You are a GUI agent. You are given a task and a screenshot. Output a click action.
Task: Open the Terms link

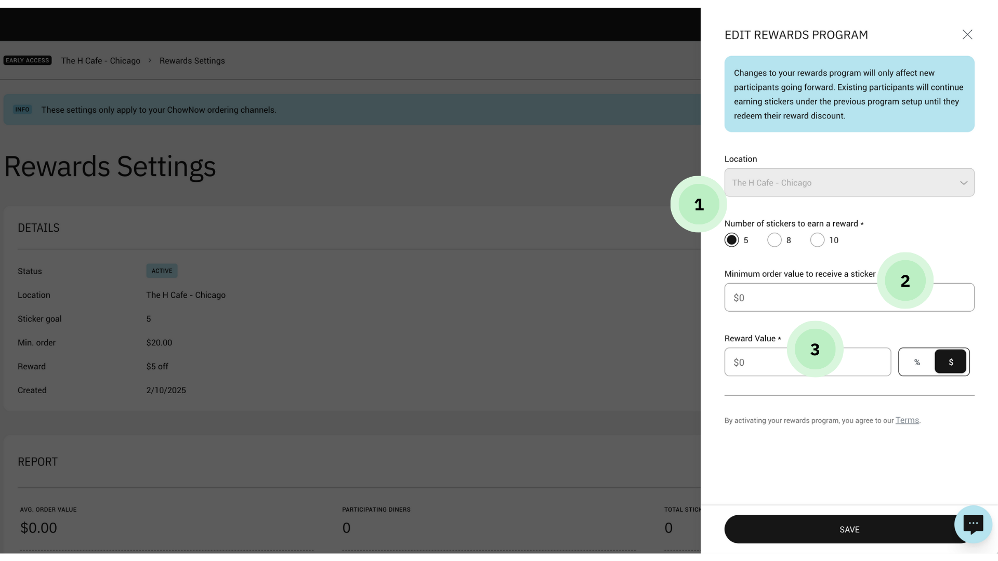[907, 420]
